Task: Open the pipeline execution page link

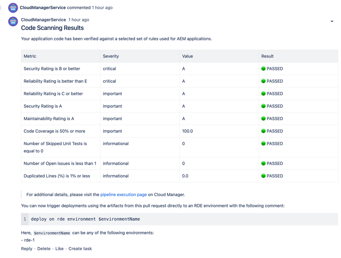Action: (124, 195)
